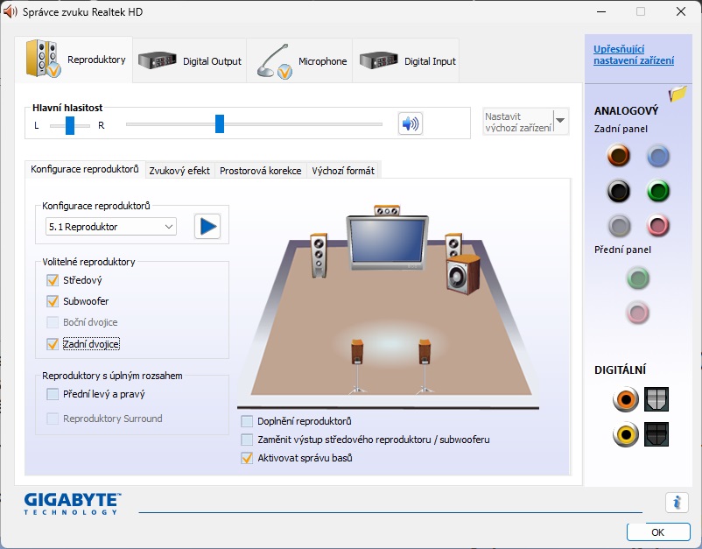Select the Zvukový efekt tab

(x=179, y=171)
